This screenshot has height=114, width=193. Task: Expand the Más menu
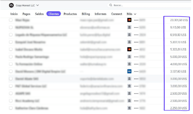[x=131, y=14]
